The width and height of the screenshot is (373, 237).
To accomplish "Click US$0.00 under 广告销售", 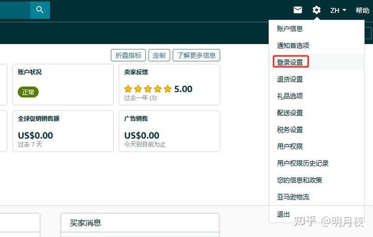I will coord(142,135).
